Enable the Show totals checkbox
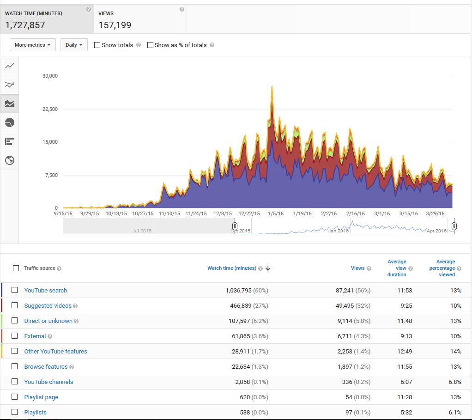Viewport: 472px width, 420px height. [97, 45]
